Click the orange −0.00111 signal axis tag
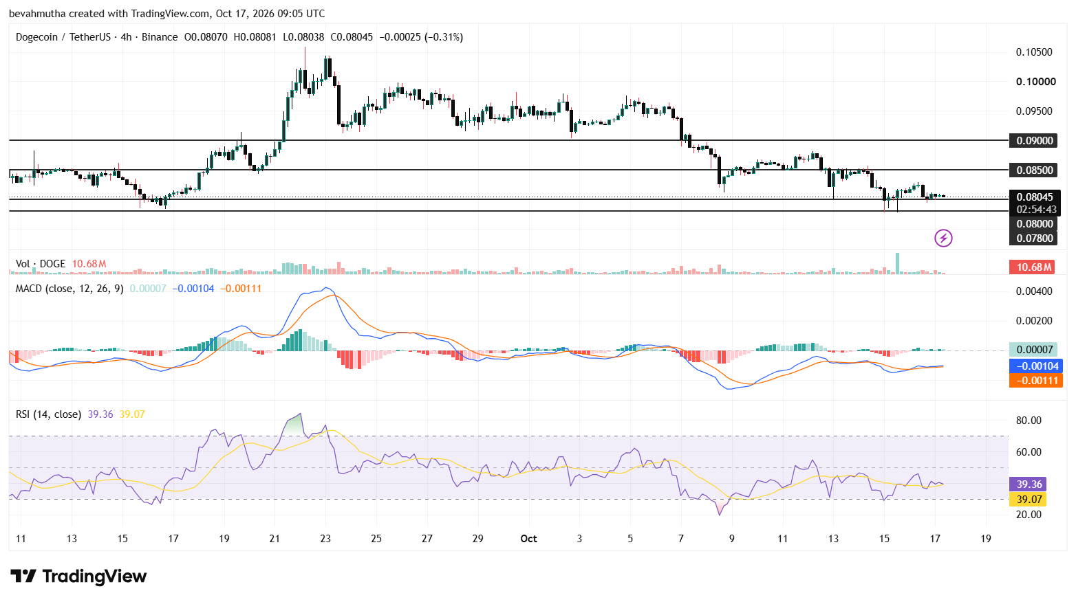This screenshot has width=1076, height=602. coord(1035,381)
